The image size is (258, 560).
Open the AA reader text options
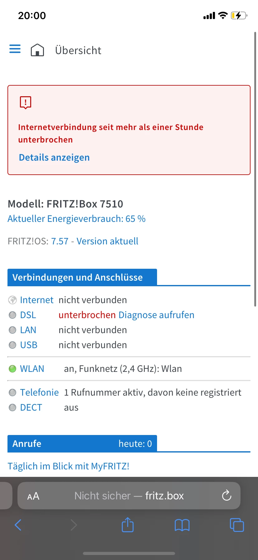point(33,496)
